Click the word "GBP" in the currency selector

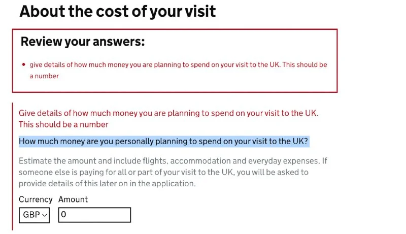(30, 215)
